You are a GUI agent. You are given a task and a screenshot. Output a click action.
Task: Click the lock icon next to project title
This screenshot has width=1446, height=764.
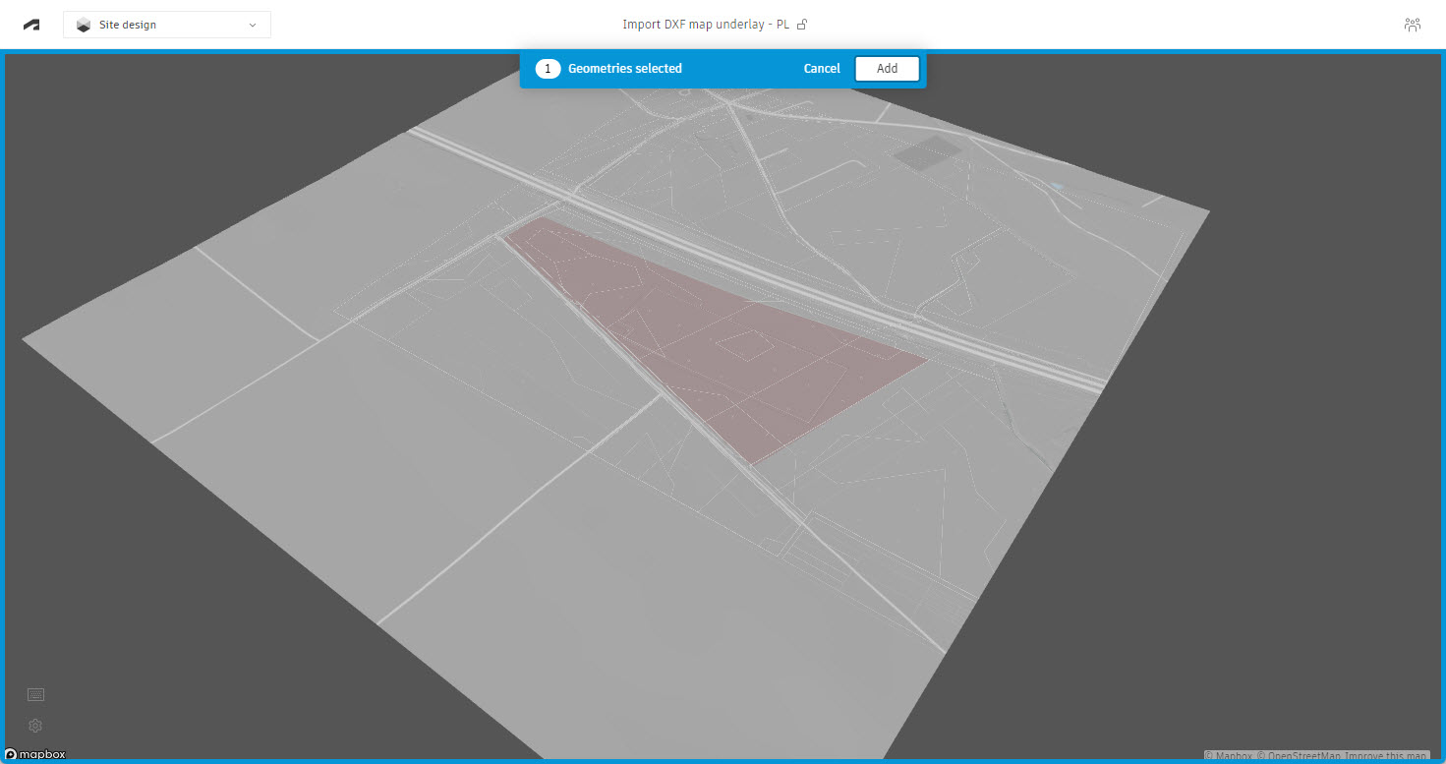(x=802, y=25)
